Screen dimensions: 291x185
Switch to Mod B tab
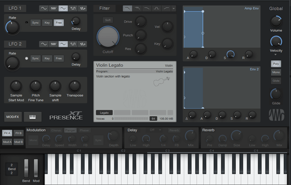pyautogui.click(x=18, y=142)
